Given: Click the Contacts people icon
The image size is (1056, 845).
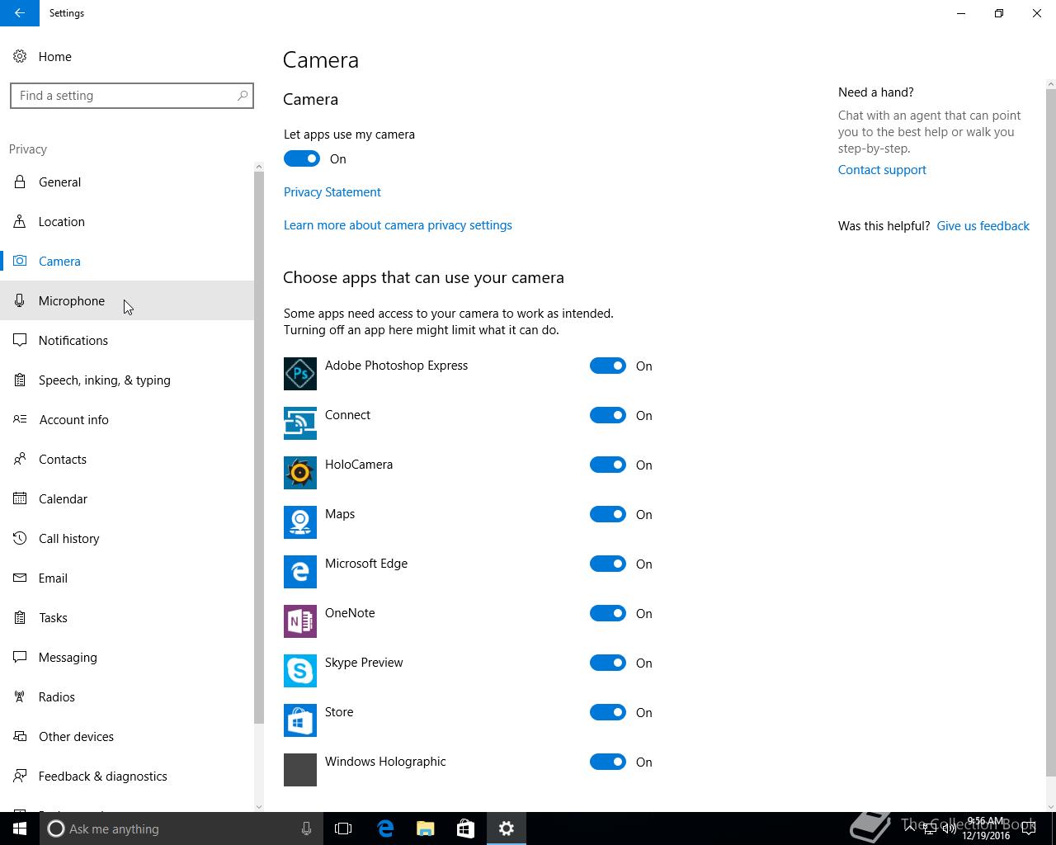Looking at the screenshot, I should pos(20,459).
